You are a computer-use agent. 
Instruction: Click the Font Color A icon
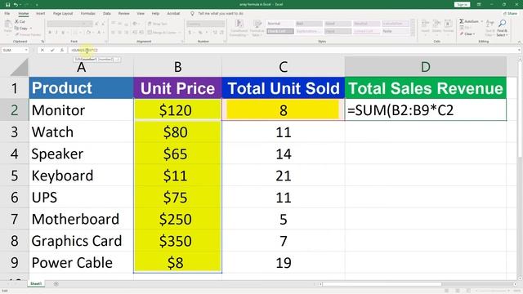pos(99,33)
